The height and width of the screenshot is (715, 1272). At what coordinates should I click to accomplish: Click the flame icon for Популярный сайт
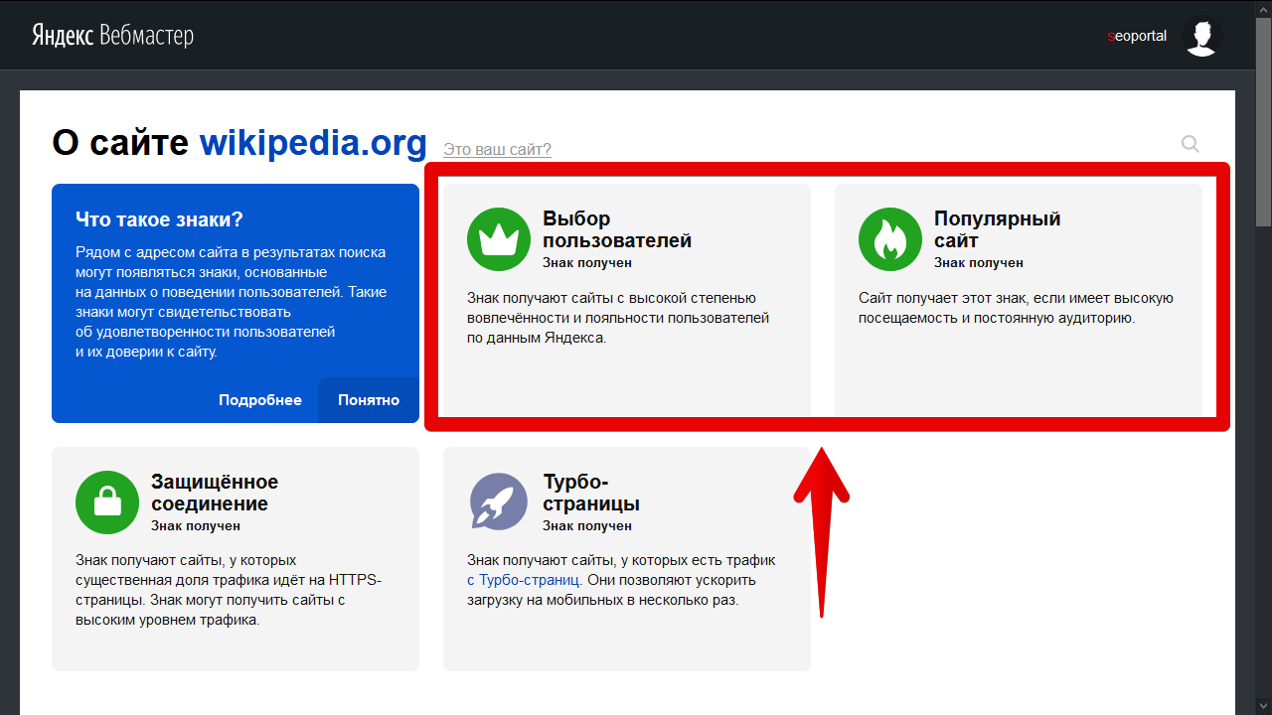pos(889,239)
